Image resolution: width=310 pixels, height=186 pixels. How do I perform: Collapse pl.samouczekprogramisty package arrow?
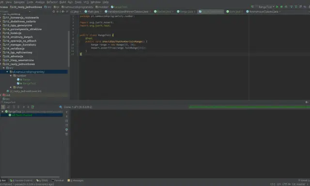7,72
